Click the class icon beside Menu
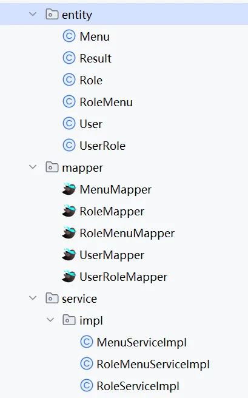The image size is (248, 398). 69,36
